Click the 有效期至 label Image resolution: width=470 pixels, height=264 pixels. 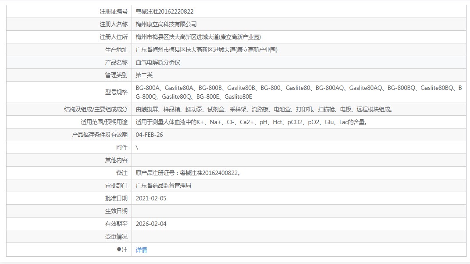click(116, 224)
